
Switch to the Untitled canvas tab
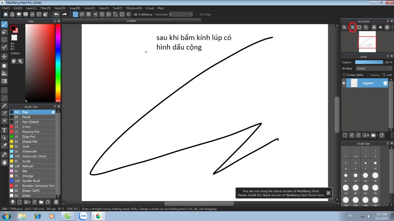click(132, 21)
